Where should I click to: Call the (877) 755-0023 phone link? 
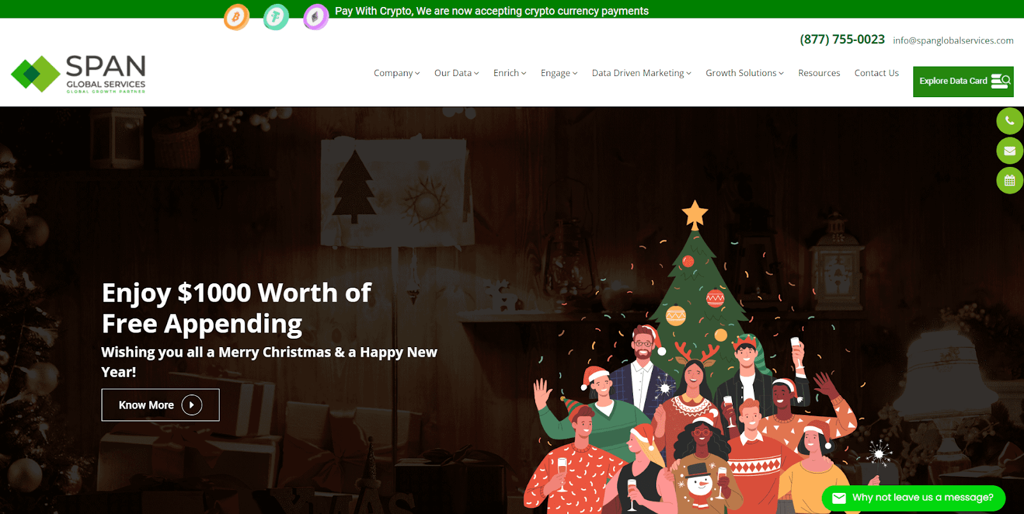point(842,40)
